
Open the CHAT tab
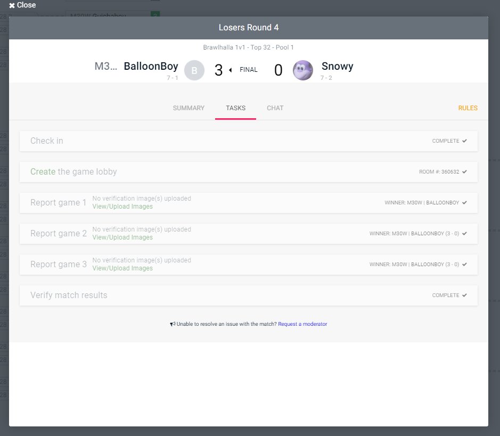coord(275,108)
